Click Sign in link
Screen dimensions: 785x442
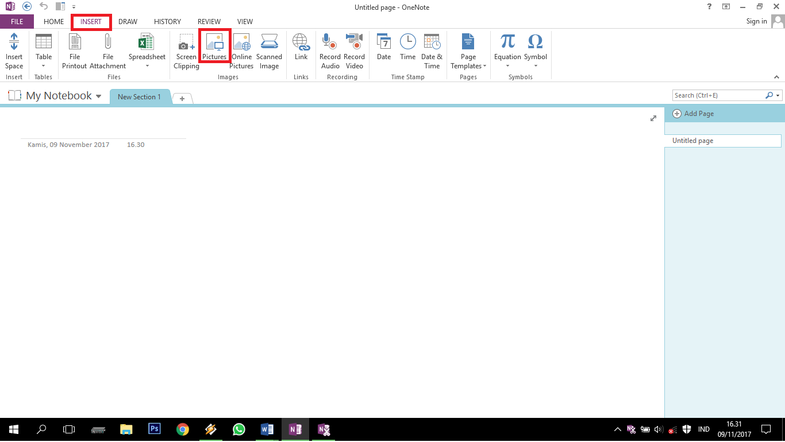(x=756, y=21)
